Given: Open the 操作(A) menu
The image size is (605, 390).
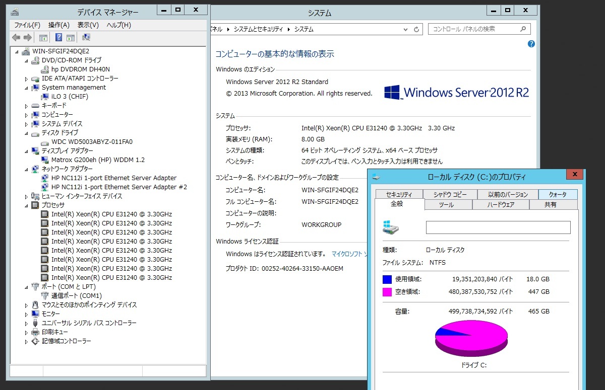Looking at the screenshot, I should point(59,25).
